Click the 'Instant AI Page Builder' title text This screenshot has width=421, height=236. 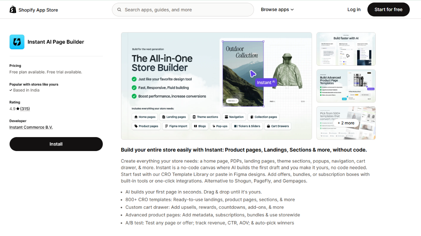click(x=56, y=42)
